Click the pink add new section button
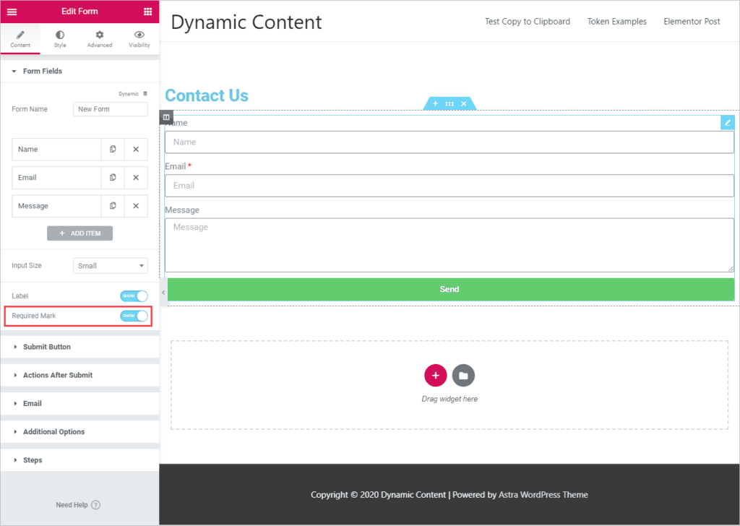 (x=435, y=376)
